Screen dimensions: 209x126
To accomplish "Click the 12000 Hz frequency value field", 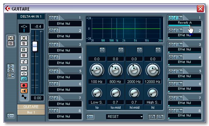I will (153, 82).
